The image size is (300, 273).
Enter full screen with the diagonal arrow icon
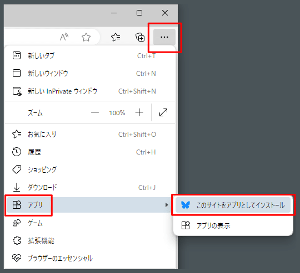point(163,112)
